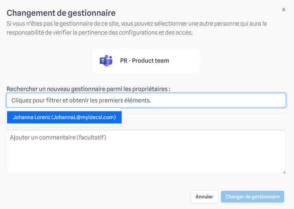This screenshot has width=294, height=209.
Task: Click the "Rechercher un nouveau gestionnaire" label
Action: (x=88, y=89)
